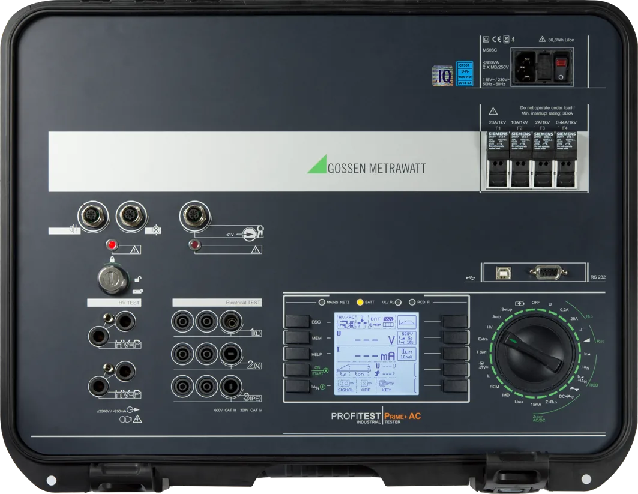Tap the HV/AC icon on the LCD
This screenshot has width=638, height=494.
point(346,321)
